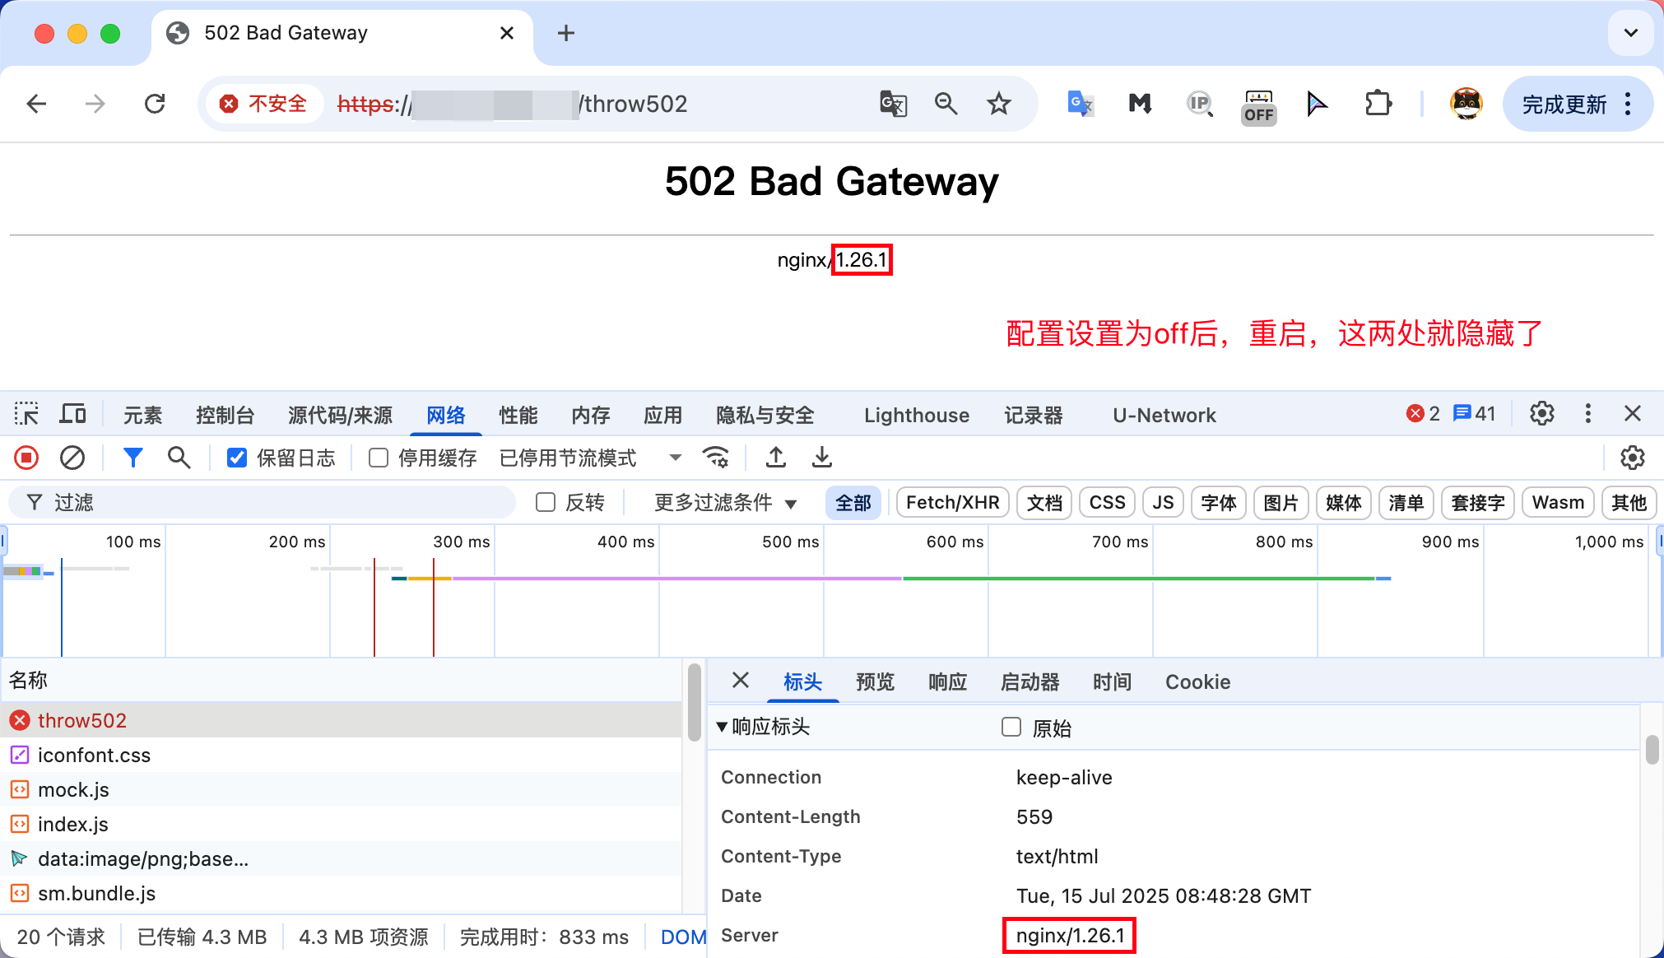Image resolution: width=1664 pixels, height=958 pixels.
Task: Filter requests by Fetch/XHR
Action: [952, 503]
